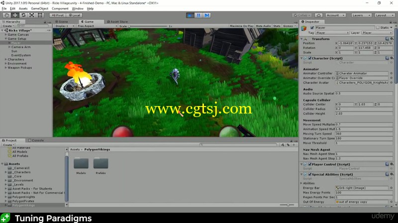Image resolution: width=398 pixels, height=223 pixels.
Task: Select the Rotate tool
Action: pos(23,15)
